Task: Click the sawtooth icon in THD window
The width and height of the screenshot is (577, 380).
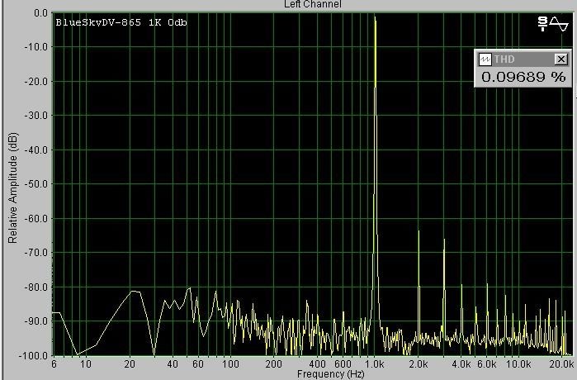Action: pos(485,59)
